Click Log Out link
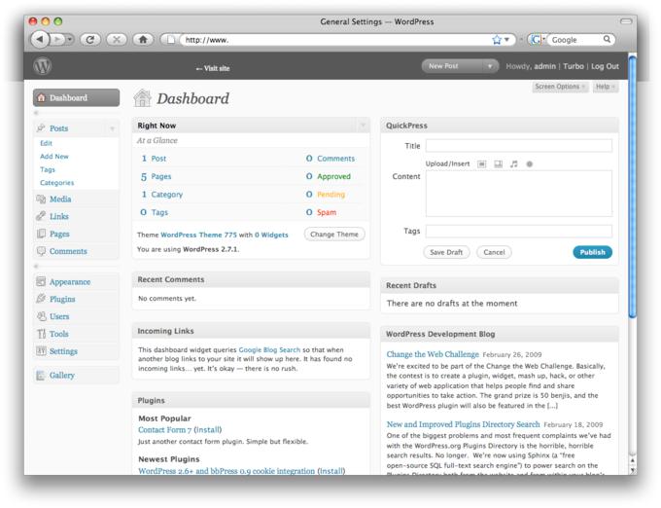The height and width of the screenshot is (508, 661). 605,66
